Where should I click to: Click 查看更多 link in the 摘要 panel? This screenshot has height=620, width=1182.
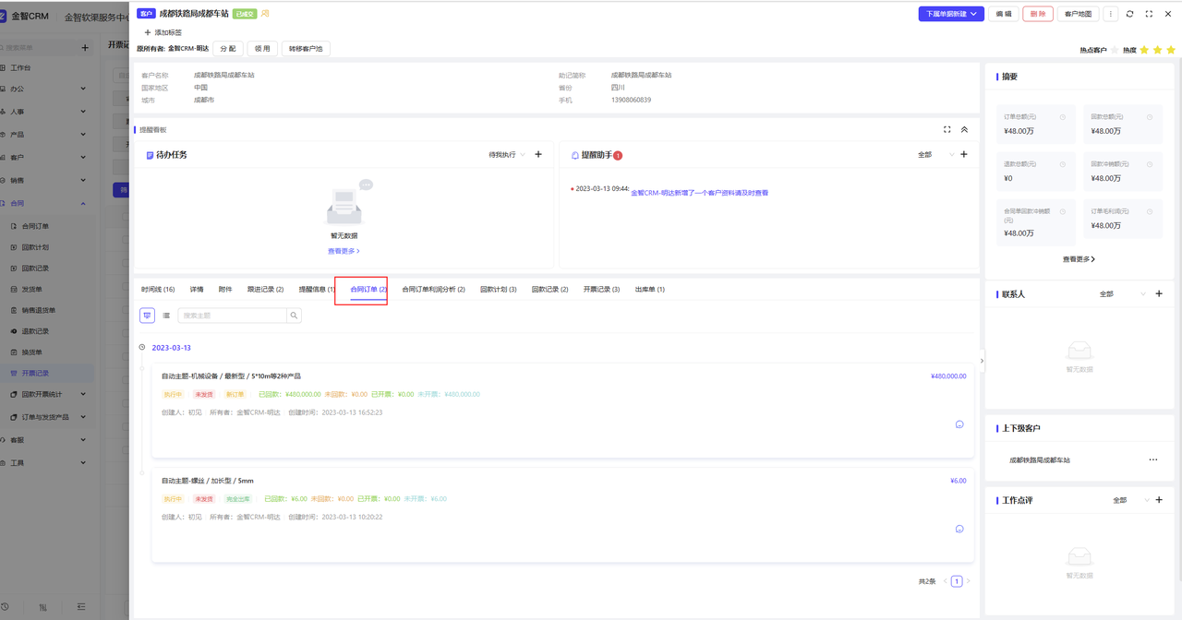click(1079, 259)
